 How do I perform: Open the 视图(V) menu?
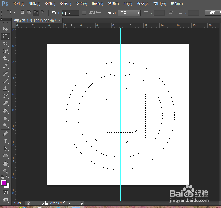point(143,4)
